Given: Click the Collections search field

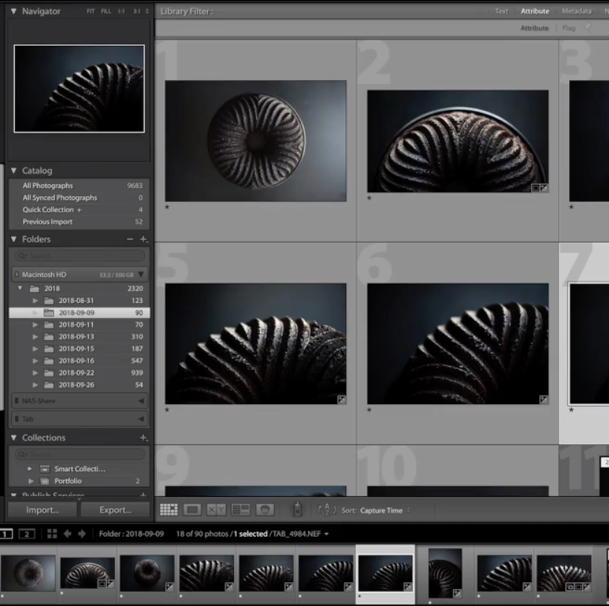Looking at the screenshot, I should click(79, 454).
